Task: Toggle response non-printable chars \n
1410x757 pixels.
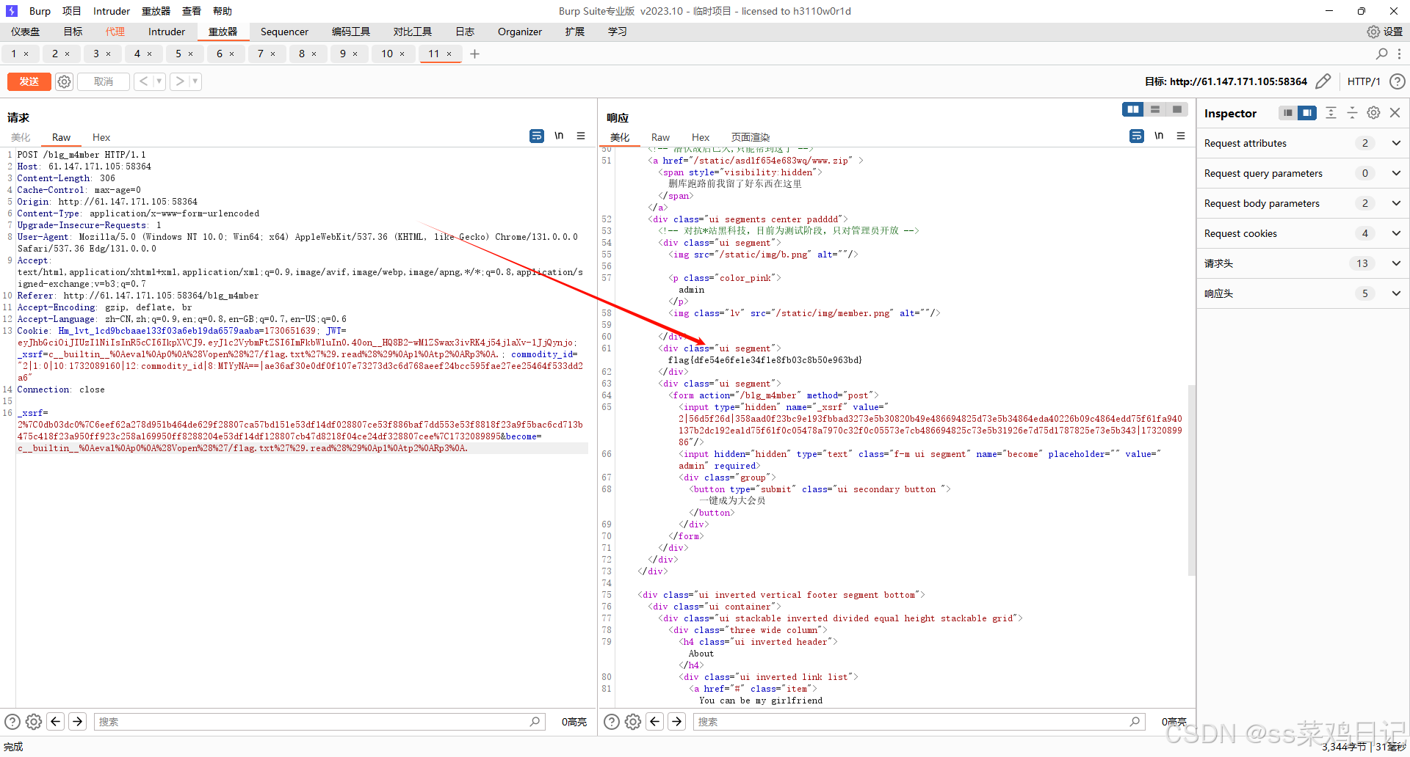Action: pyautogui.click(x=1159, y=136)
